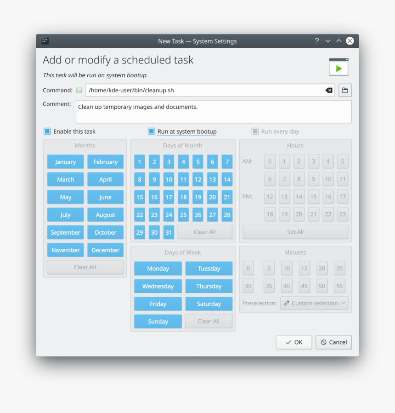The height and width of the screenshot is (413, 395).
Task: Click the System Settings icon in title bar
Action: pos(45,41)
